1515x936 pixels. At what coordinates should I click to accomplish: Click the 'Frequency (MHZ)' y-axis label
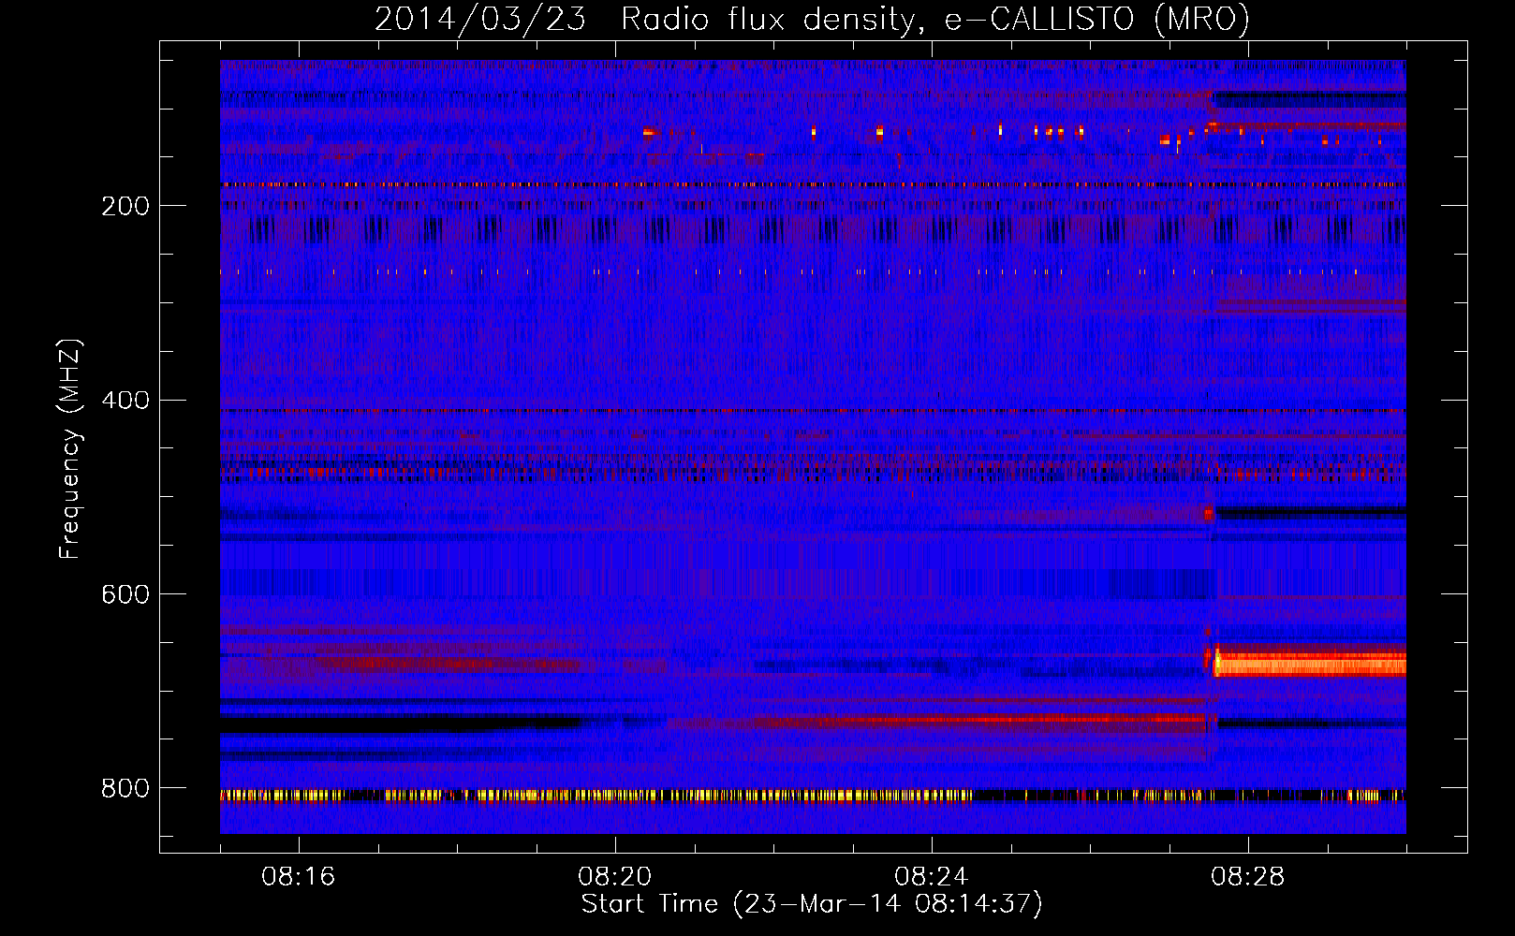tap(70, 449)
